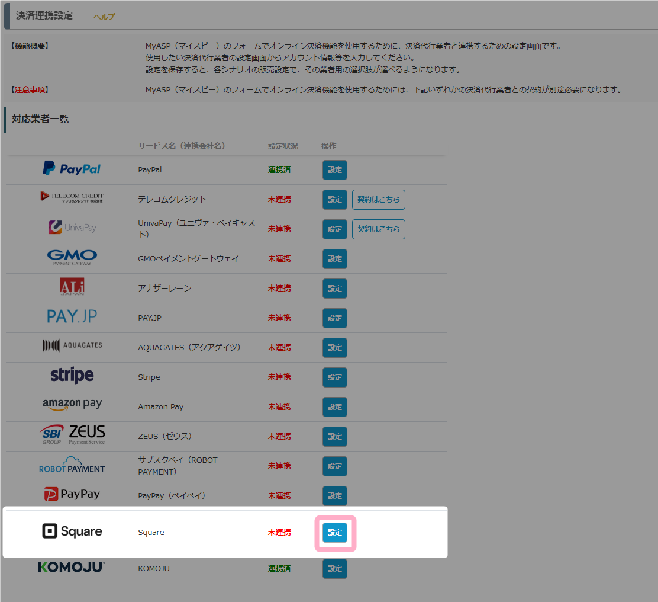Viewport: 658px width, 602px height.
Task: Click the highlighted Square 設定 button
Action: [335, 533]
